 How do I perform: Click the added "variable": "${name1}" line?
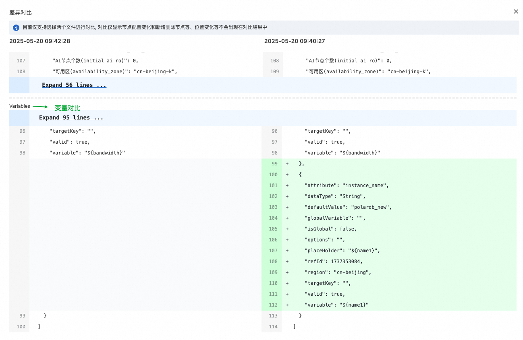pyautogui.click(x=337, y=305)
